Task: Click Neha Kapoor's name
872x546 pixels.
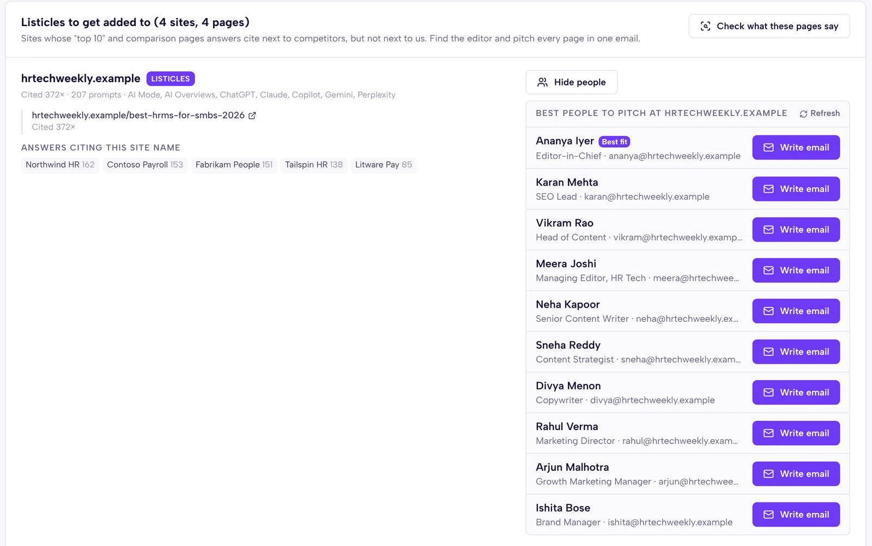Action: click(x=567, y=304)
